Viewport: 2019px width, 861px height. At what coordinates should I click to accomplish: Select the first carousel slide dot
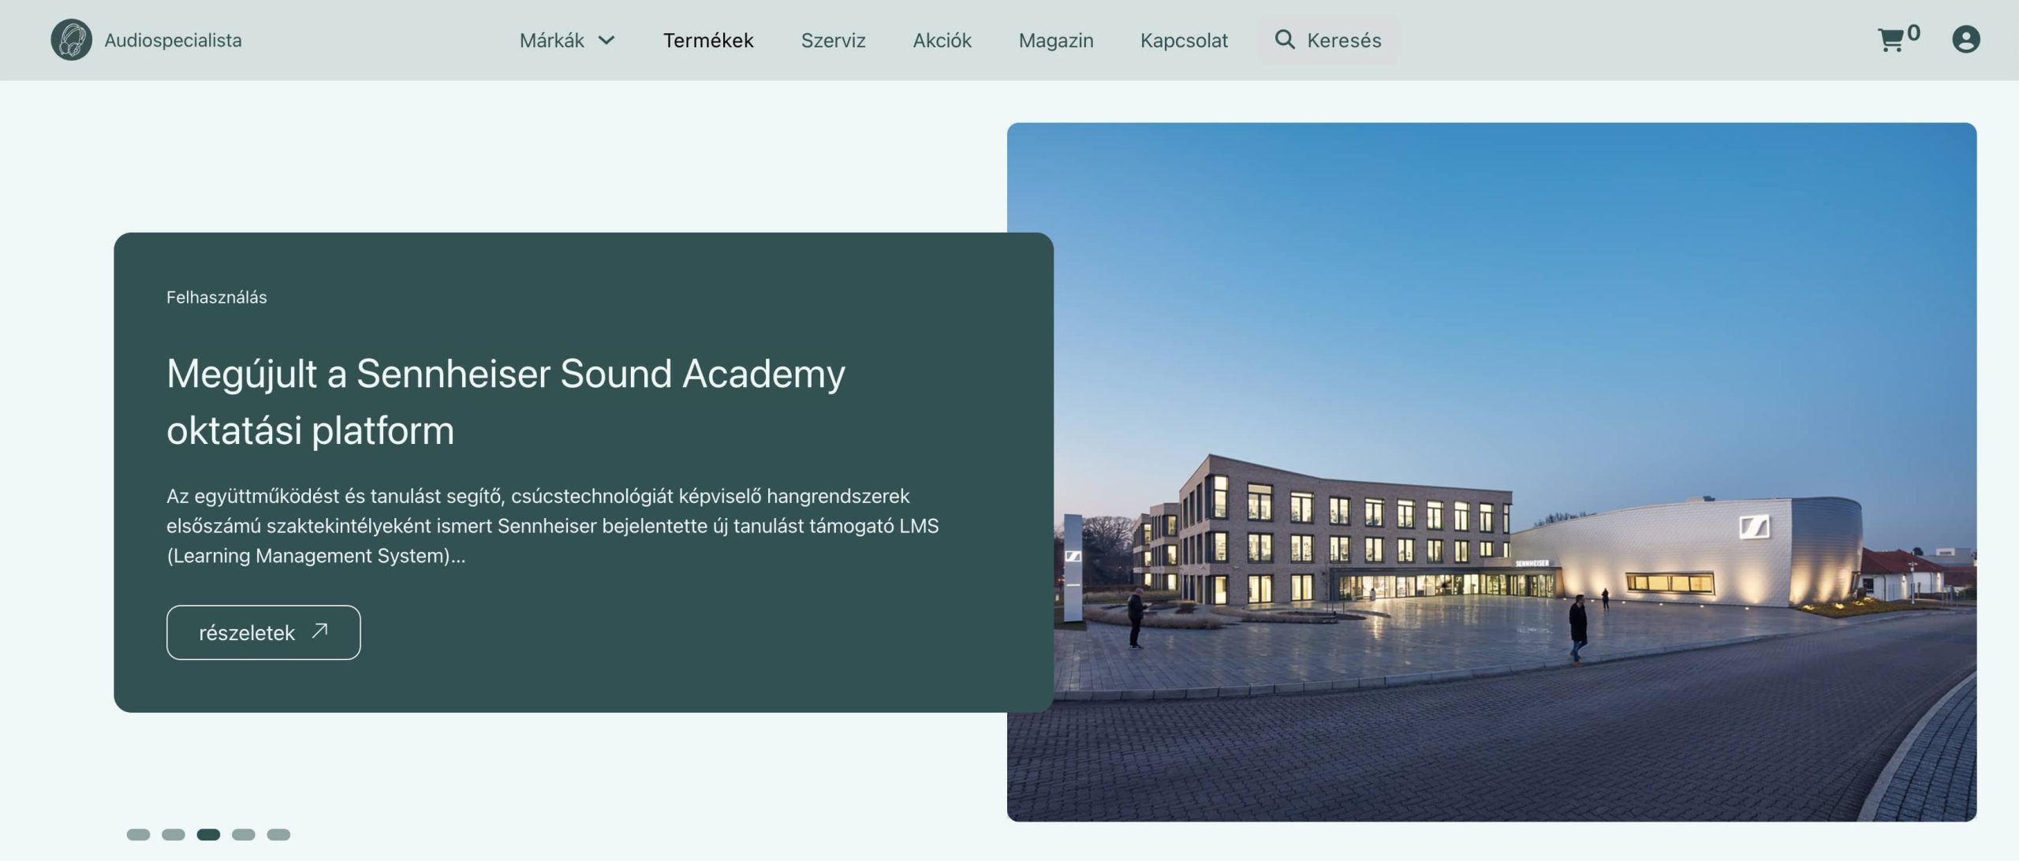pos(138,834)
